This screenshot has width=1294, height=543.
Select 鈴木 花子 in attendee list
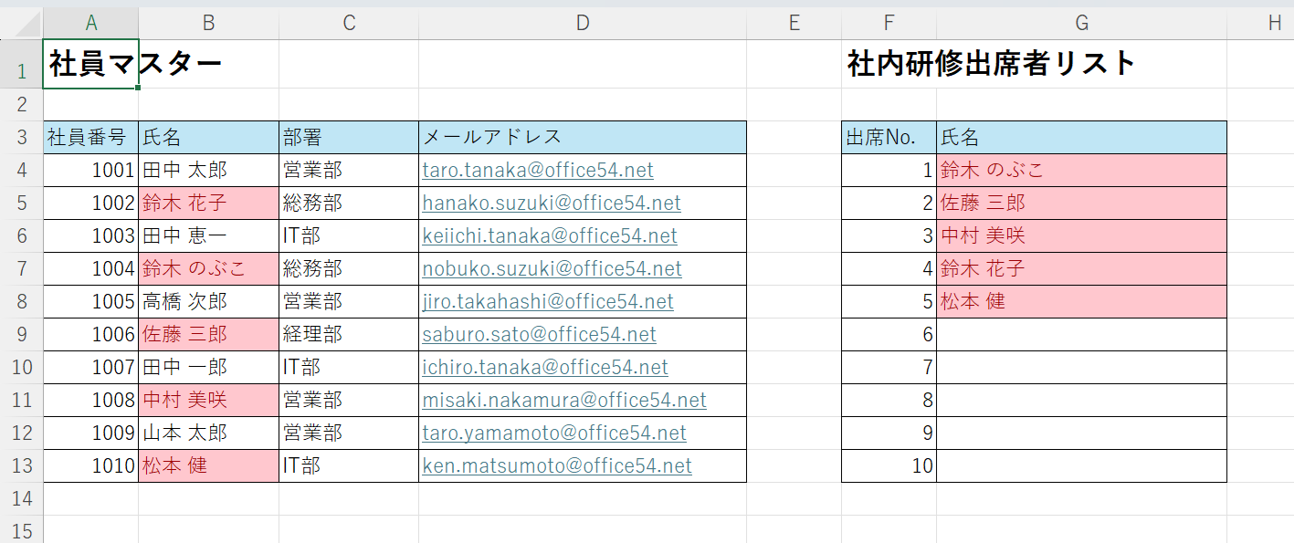coord(1082,268)
